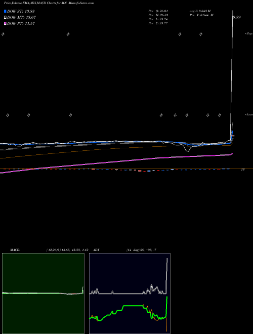Click the 'Pre H: 26.01' value
Screen dimensions: 253x334
coord(158,15)
